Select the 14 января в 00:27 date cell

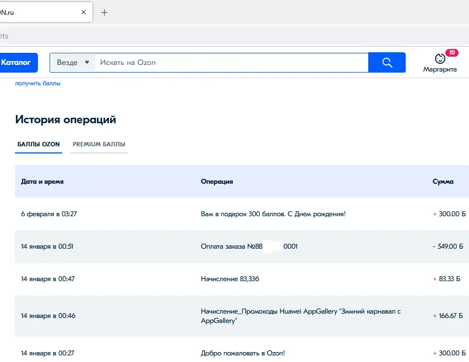pos(47,353)
